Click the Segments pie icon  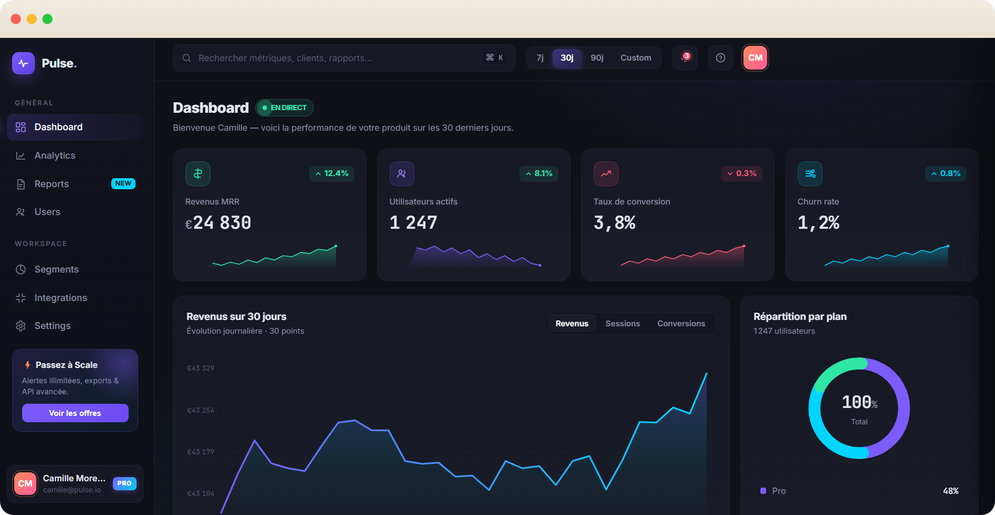(x=21, y=269)
